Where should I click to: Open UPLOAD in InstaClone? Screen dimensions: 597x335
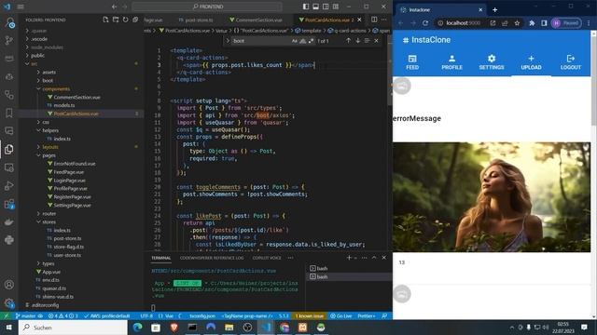[x=531, y=62]
